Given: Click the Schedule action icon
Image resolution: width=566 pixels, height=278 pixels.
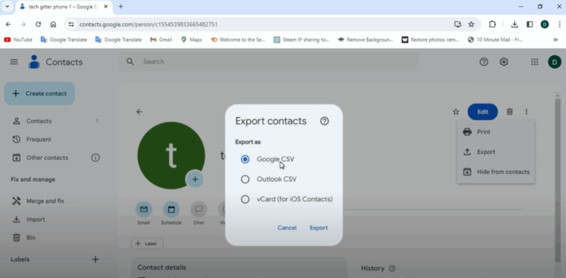Looking at the screenshot, I should [171, 209].
